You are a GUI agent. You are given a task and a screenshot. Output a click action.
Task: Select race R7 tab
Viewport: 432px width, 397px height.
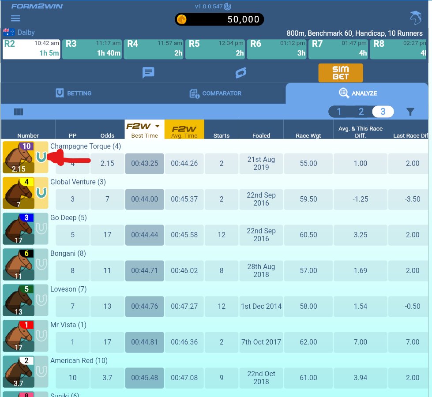338,49
